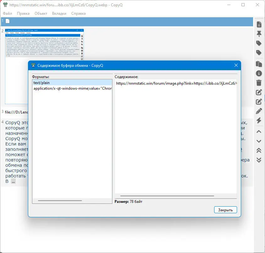Viewport: 265px width, 253px height.
Task: Open the Объект menu
Action: (x=41, y=13)
